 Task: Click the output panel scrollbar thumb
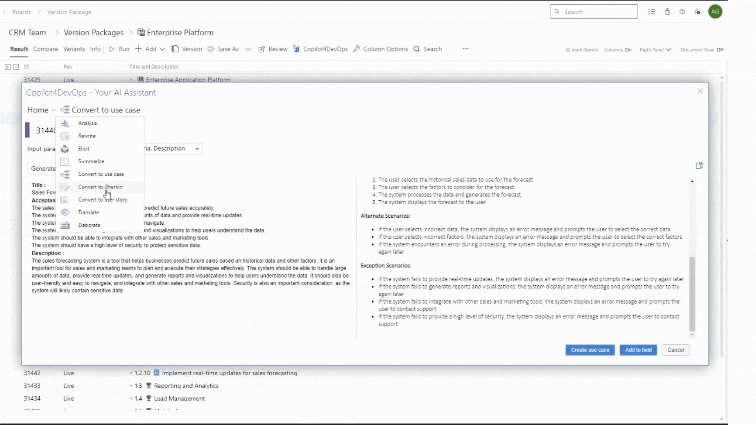(692, 293)
